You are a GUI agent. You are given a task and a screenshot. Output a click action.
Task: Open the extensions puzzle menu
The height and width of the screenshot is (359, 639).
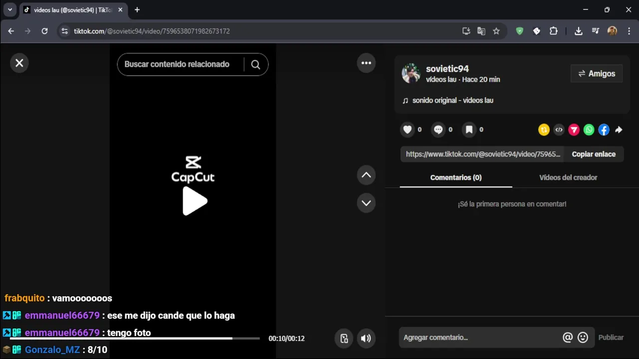(x=554, y=31)
